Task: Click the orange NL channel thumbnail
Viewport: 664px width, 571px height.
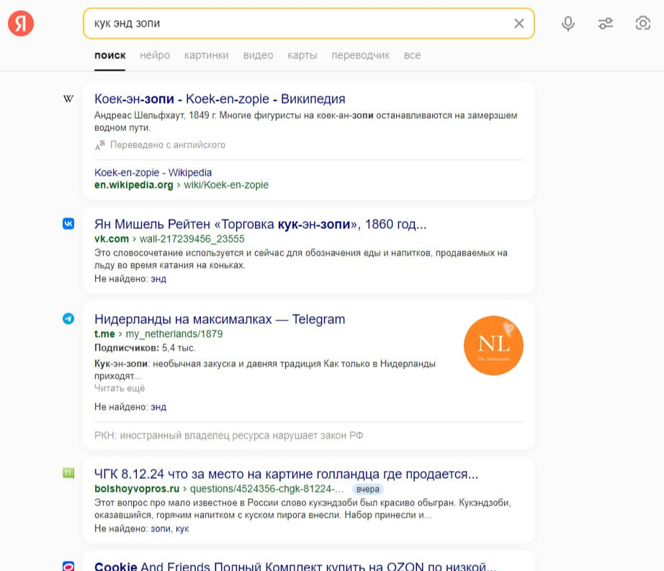Action: click(x=493, y=346)
